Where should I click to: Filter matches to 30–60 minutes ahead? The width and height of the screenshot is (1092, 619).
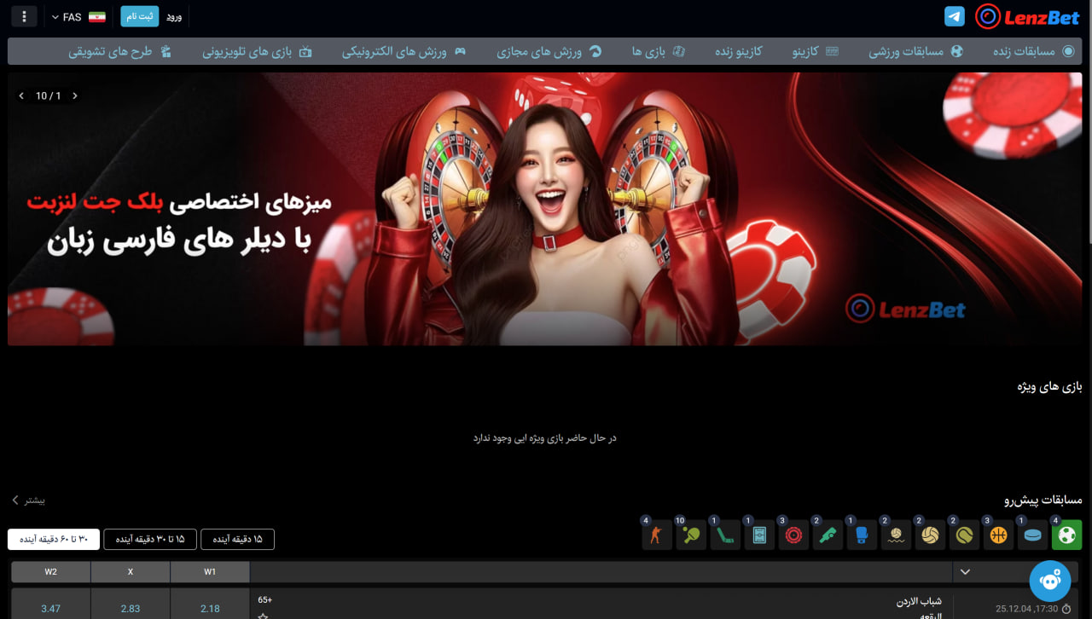(x=54, y=539)
